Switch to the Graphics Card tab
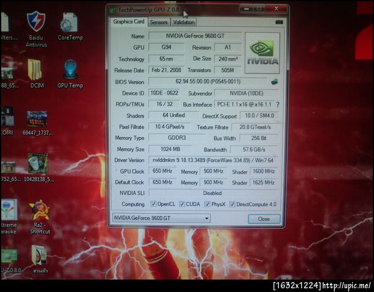 (128, 22)
